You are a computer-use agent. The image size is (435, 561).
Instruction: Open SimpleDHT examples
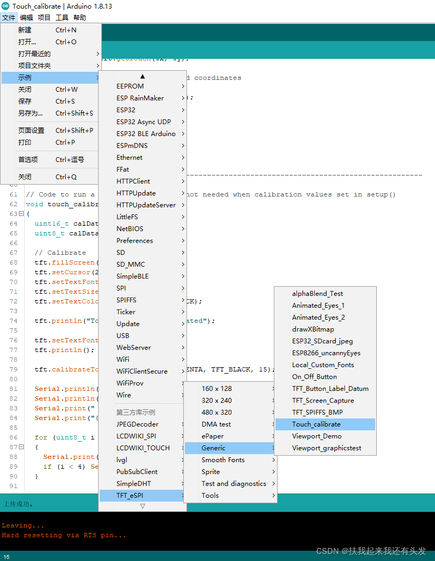click(x=142, y=483)
